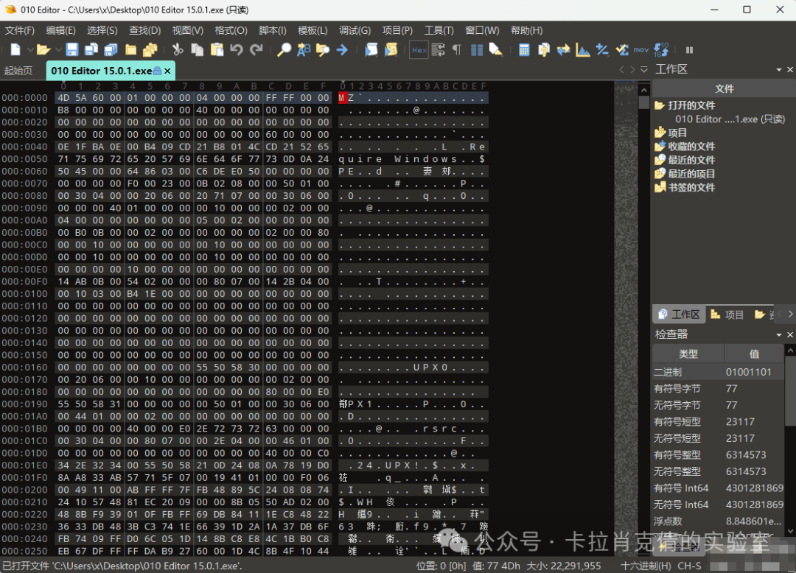Click the histogram icon in the toolbar
Screen dimensions: 796x573
583,50
